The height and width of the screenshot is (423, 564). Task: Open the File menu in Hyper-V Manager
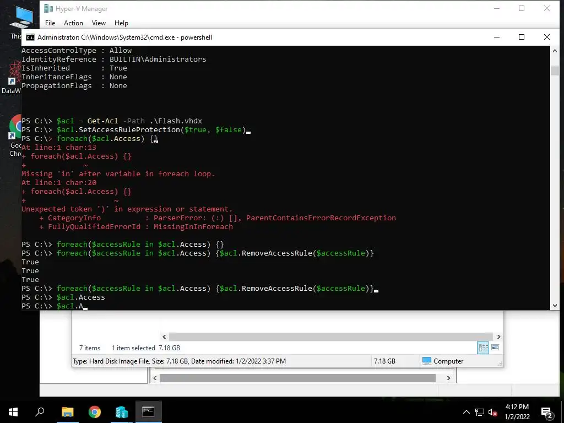[50, 23]
